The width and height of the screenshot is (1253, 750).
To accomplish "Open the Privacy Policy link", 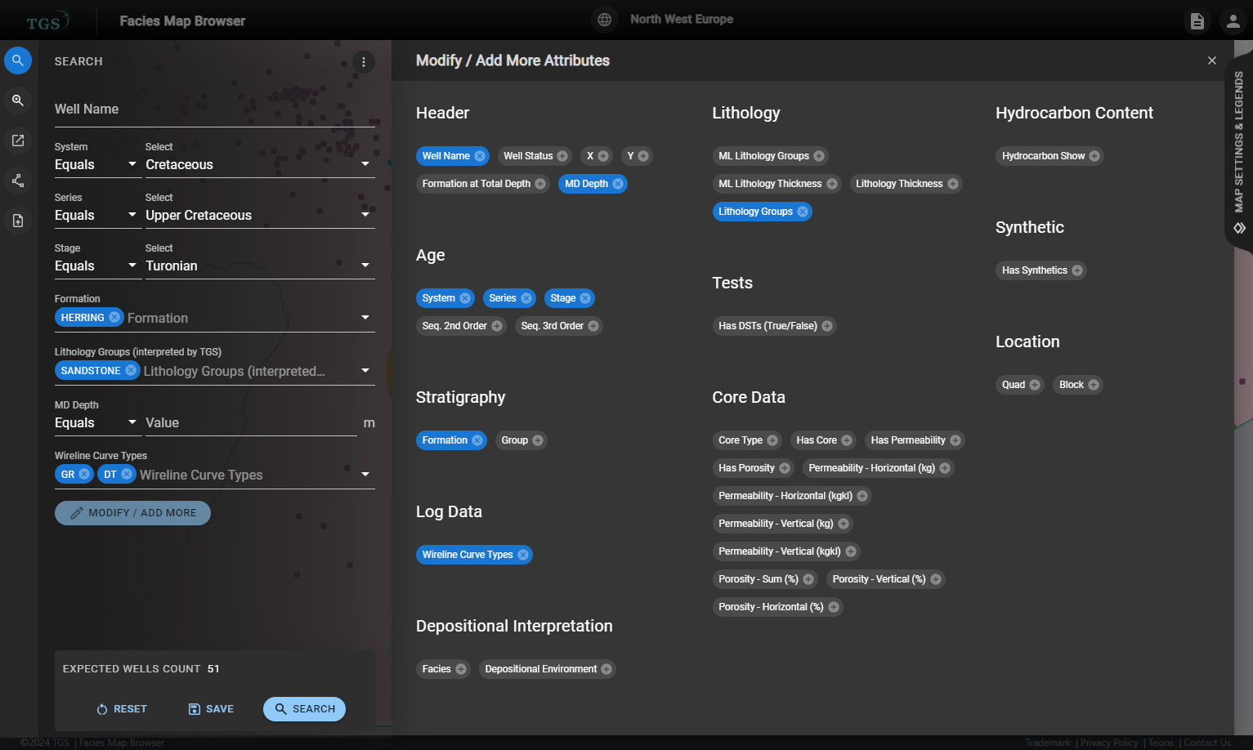I will point(1109,742).
